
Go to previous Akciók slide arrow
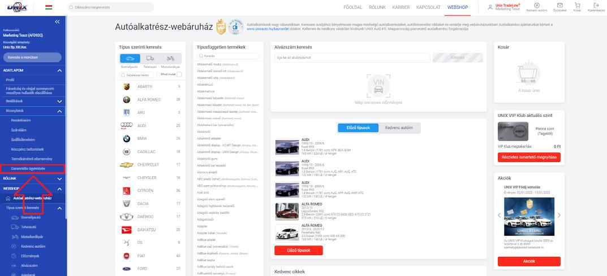(x=500, y=216)
